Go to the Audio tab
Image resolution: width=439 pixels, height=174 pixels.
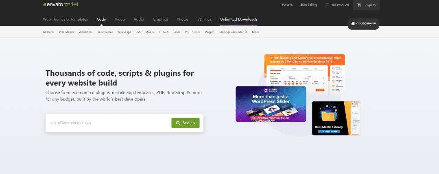139,19
